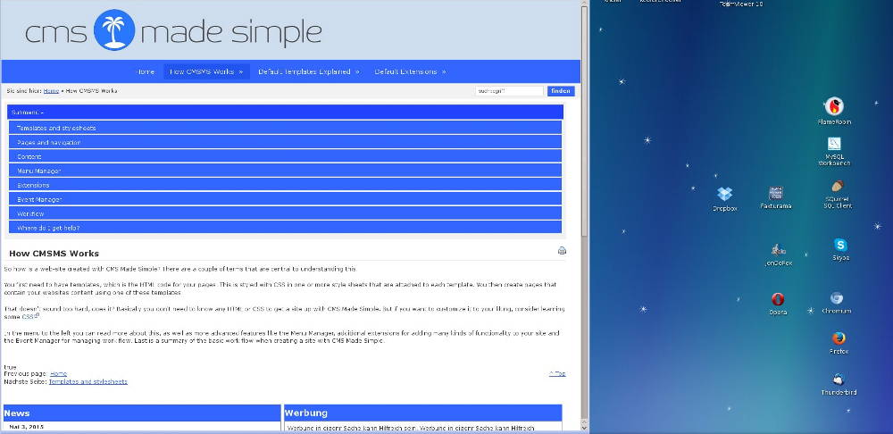
Task: Click the printer icon beside the page heading
Action: (x=562, y=251)
